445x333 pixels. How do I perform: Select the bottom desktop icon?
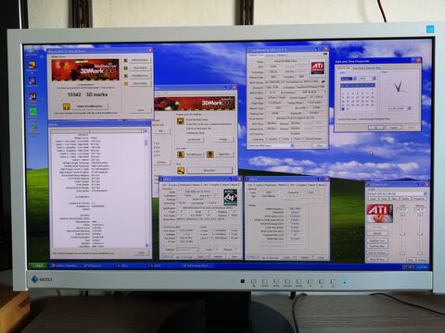33,129
